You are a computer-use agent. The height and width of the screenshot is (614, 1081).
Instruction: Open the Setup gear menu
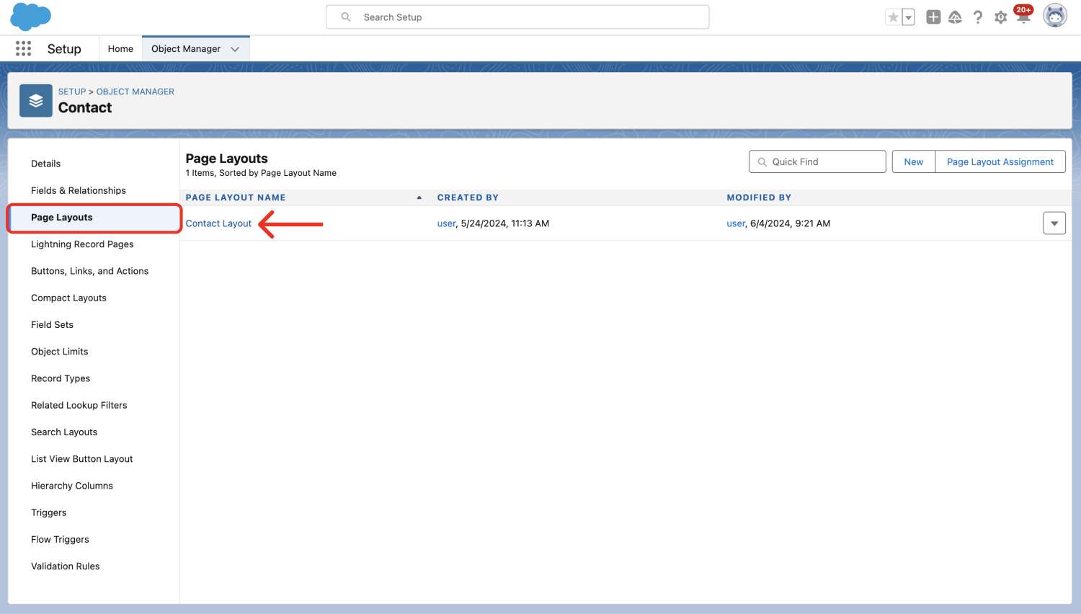tap(1000, 17)
